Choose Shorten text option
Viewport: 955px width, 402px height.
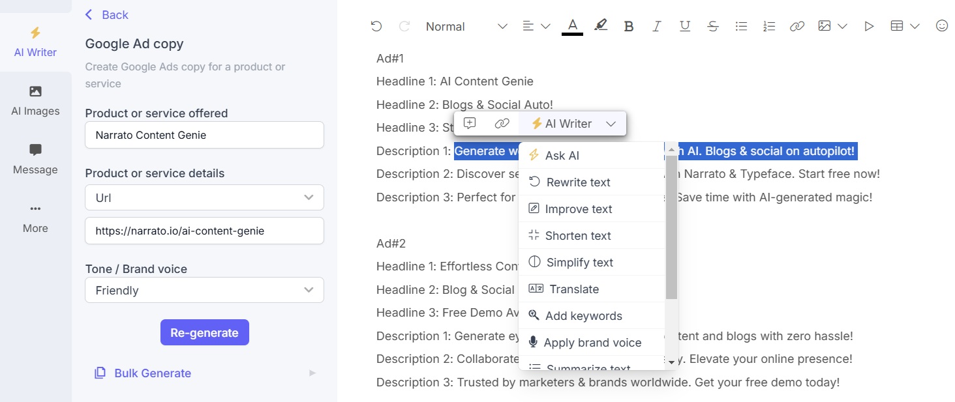(592, 235)
